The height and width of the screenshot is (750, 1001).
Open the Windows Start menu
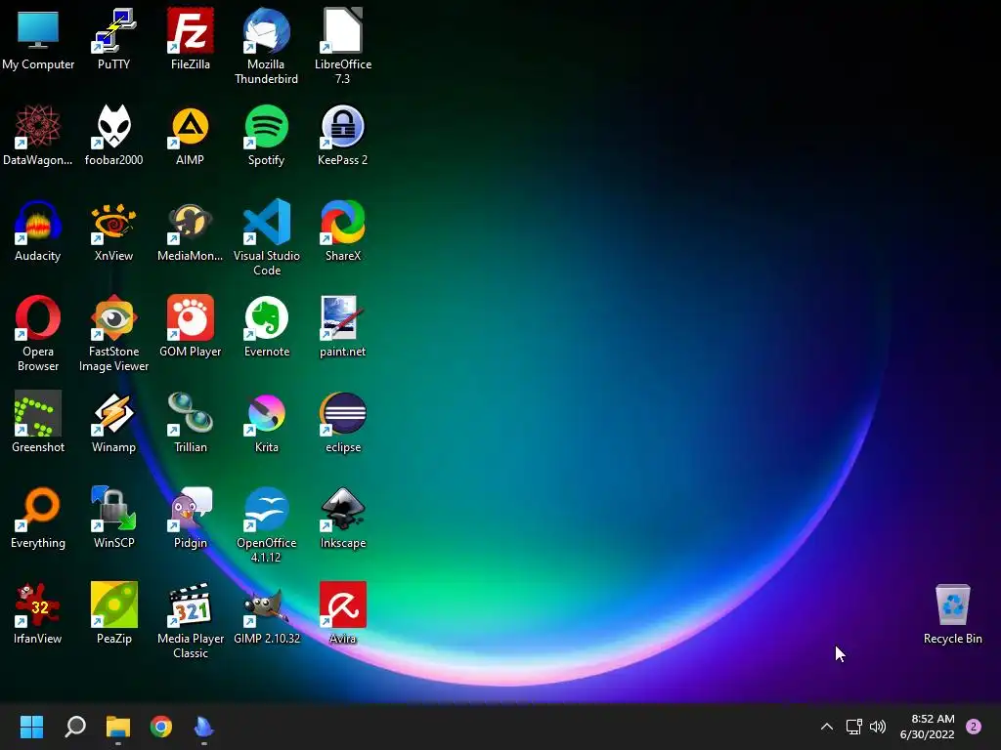[x=31, y=727]
